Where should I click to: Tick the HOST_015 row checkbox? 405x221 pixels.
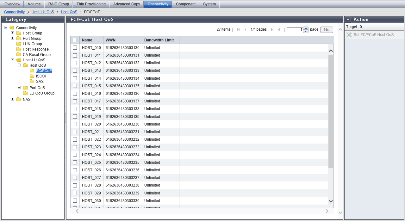[x=75, y=86]
